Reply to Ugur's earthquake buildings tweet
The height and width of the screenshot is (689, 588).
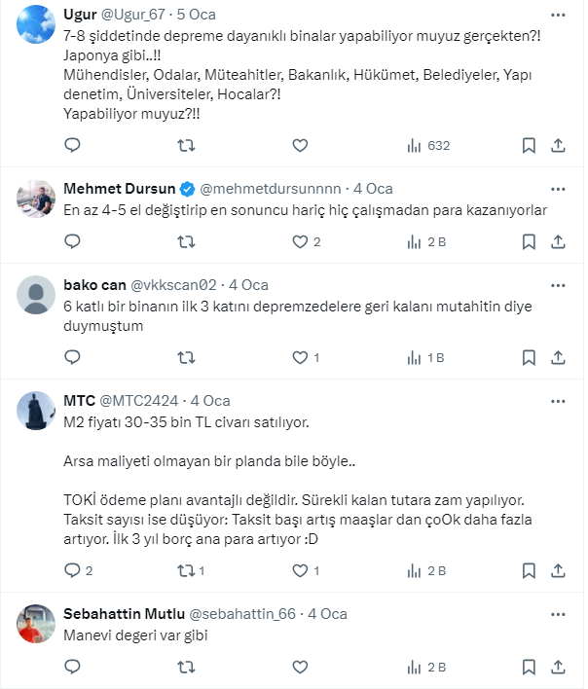[72, 146]
